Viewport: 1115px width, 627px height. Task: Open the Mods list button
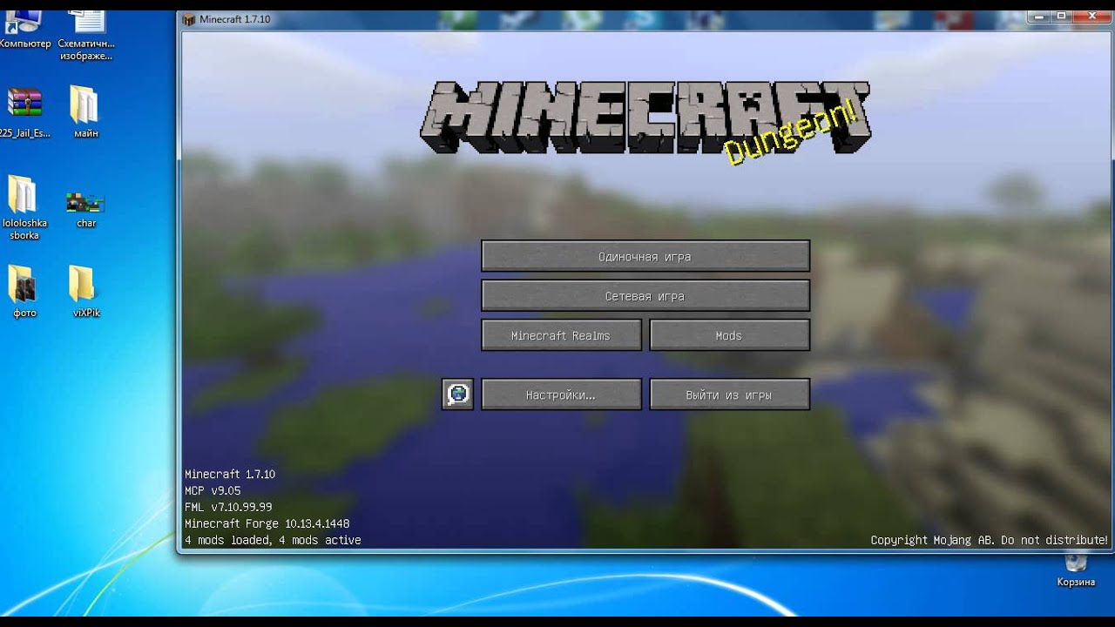(729, 335)
